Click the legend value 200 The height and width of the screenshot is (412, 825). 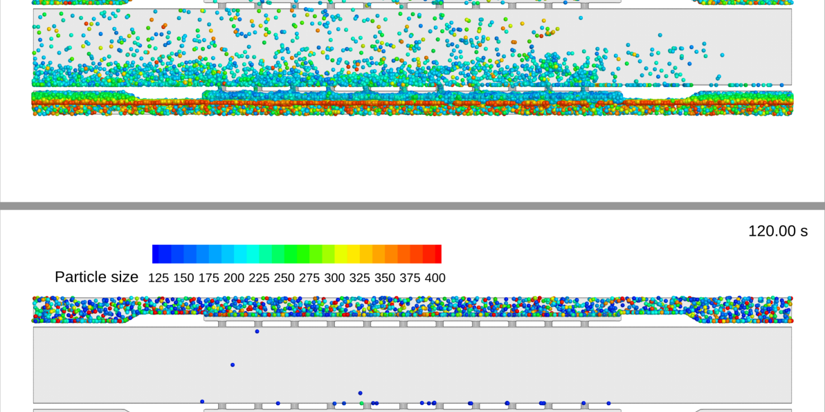pyautogui.click(x=234, y=279)
